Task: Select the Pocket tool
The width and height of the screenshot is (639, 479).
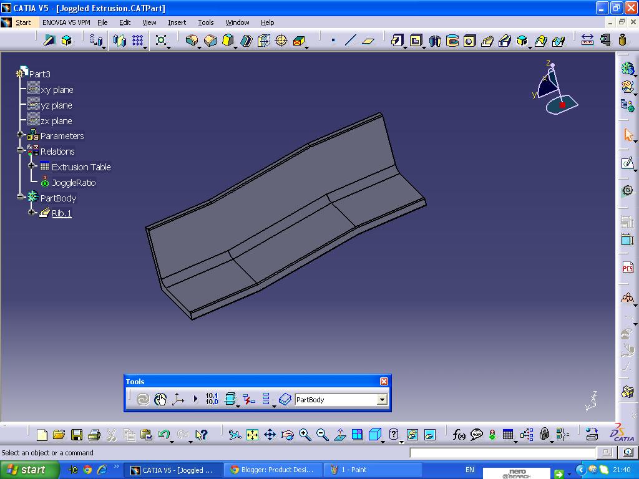Action: [x=416, y=41]
